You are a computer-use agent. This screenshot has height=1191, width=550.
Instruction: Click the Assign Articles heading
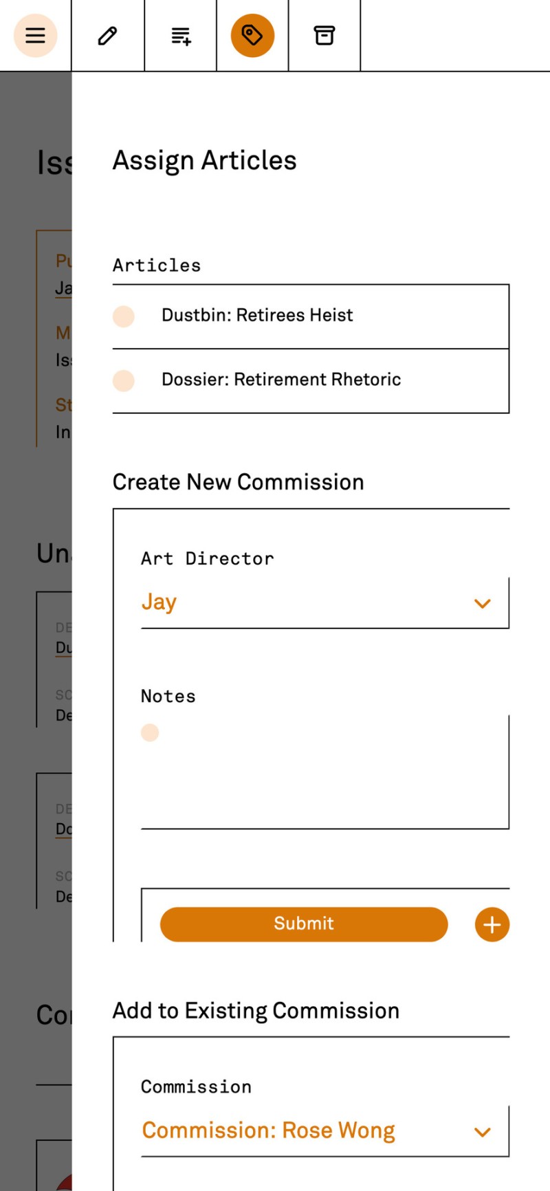coord(204,160)
